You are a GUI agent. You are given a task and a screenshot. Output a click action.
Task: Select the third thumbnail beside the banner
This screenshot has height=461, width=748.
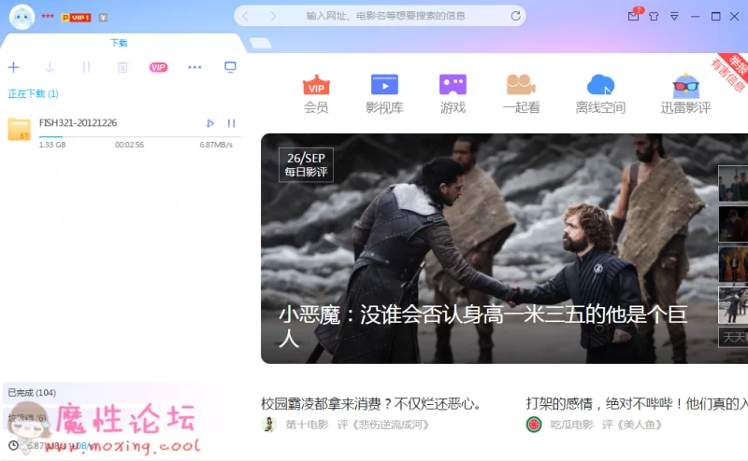point(733,264)
